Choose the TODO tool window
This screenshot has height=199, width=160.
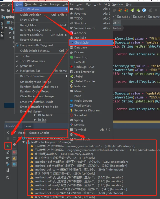point(91,18)
